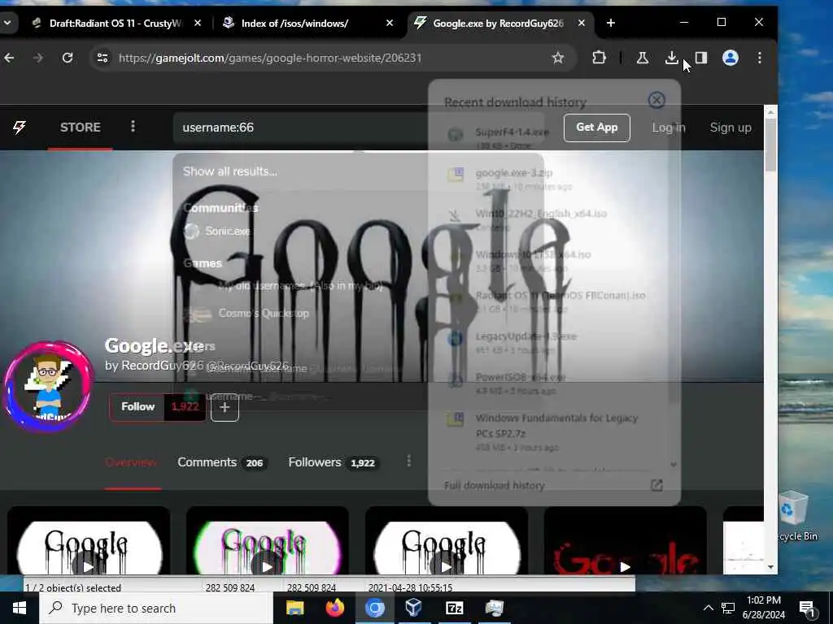Toggle the browser side panel
Screen dimensions: 833x624
[700, 58]
